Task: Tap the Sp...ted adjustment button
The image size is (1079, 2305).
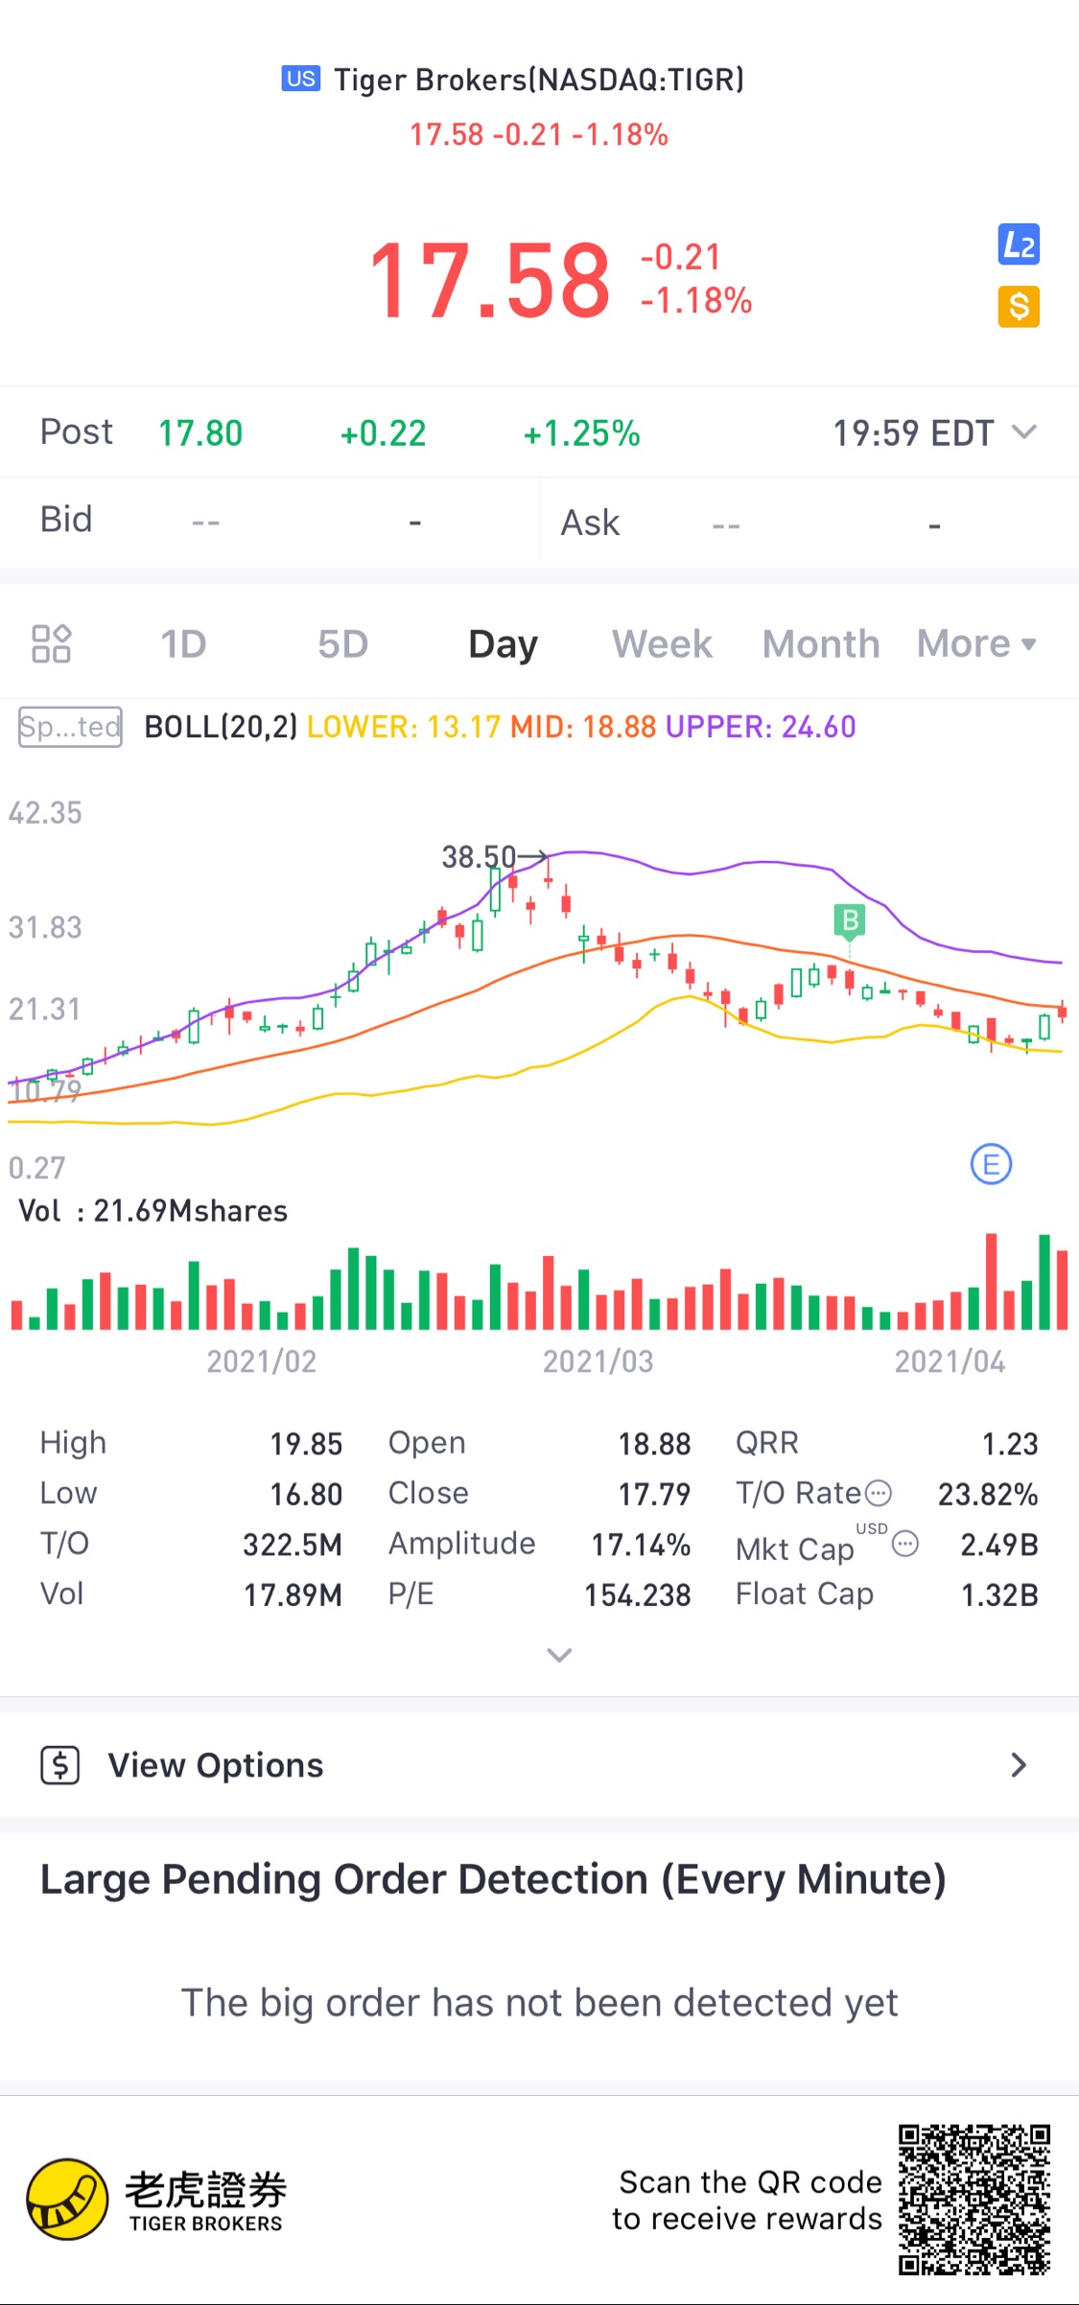Action: pos(70,727)
